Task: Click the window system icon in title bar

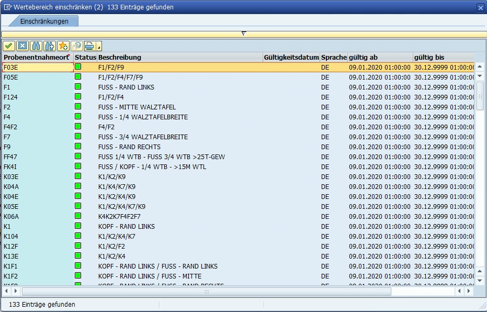Action: [8, 7]
